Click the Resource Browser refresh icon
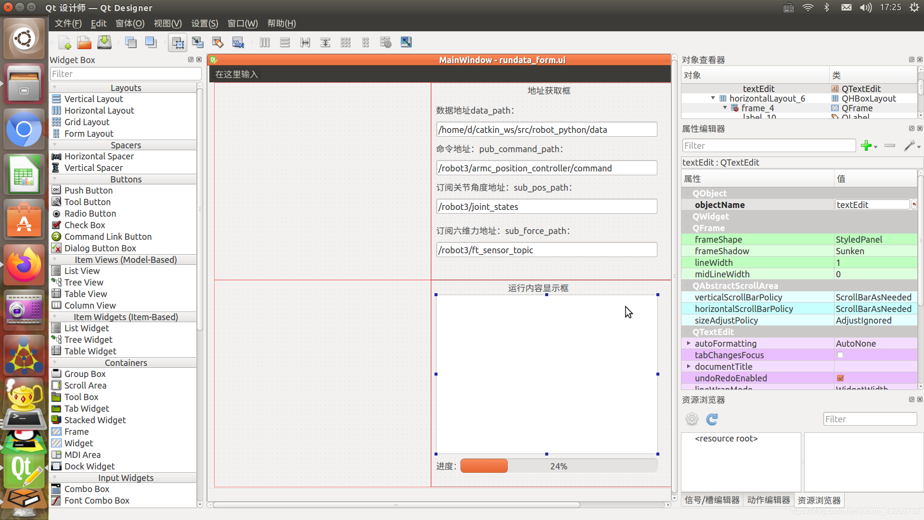Viewport: 924px width, 520px height. tap(712, 419)
